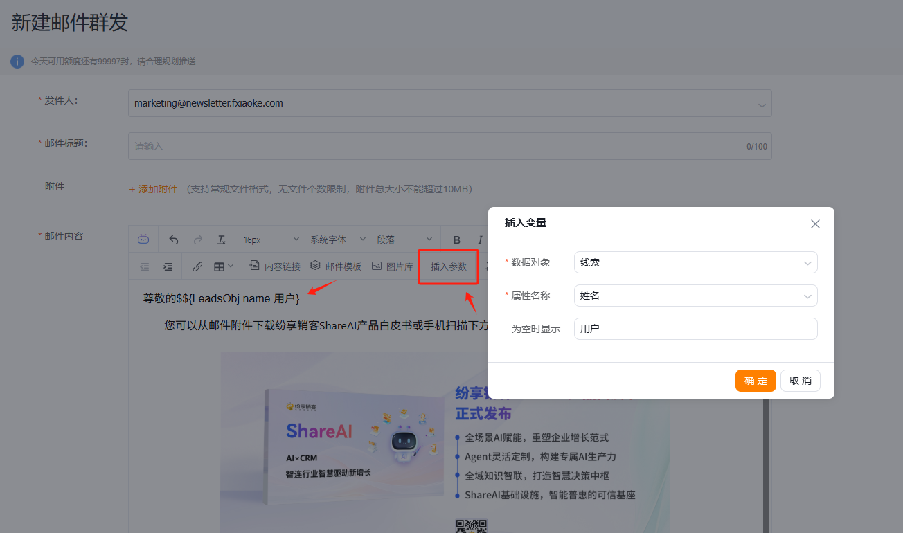Click the 为空时显示 input field
This screenshot has height=533, width=903.
pyautogui.click(x=695, y=329)
